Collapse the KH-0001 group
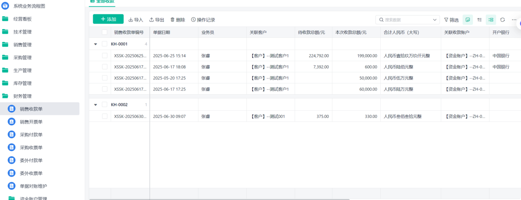Image resolution: width=521 pixels, height=200 pixels. 96,44
